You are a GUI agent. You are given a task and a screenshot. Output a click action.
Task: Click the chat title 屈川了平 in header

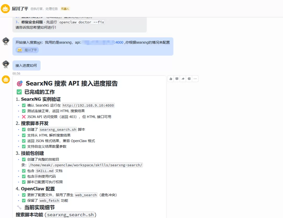click(20, 9)
